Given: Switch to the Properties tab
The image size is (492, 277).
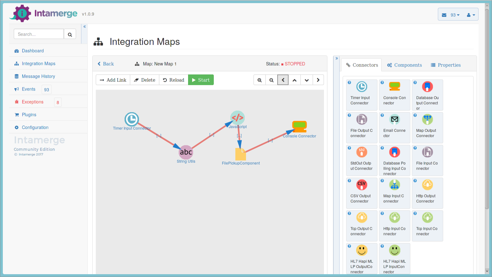Looking at the screenshot, I should pyautogui.click(x=446, y=65).
